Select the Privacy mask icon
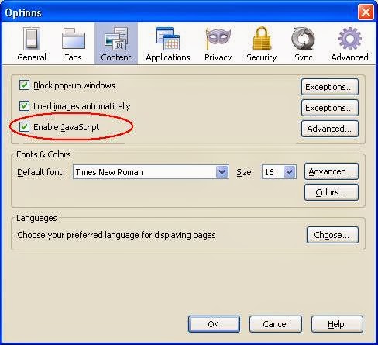Screen dimensions: 378x345 tap(218, 39)
